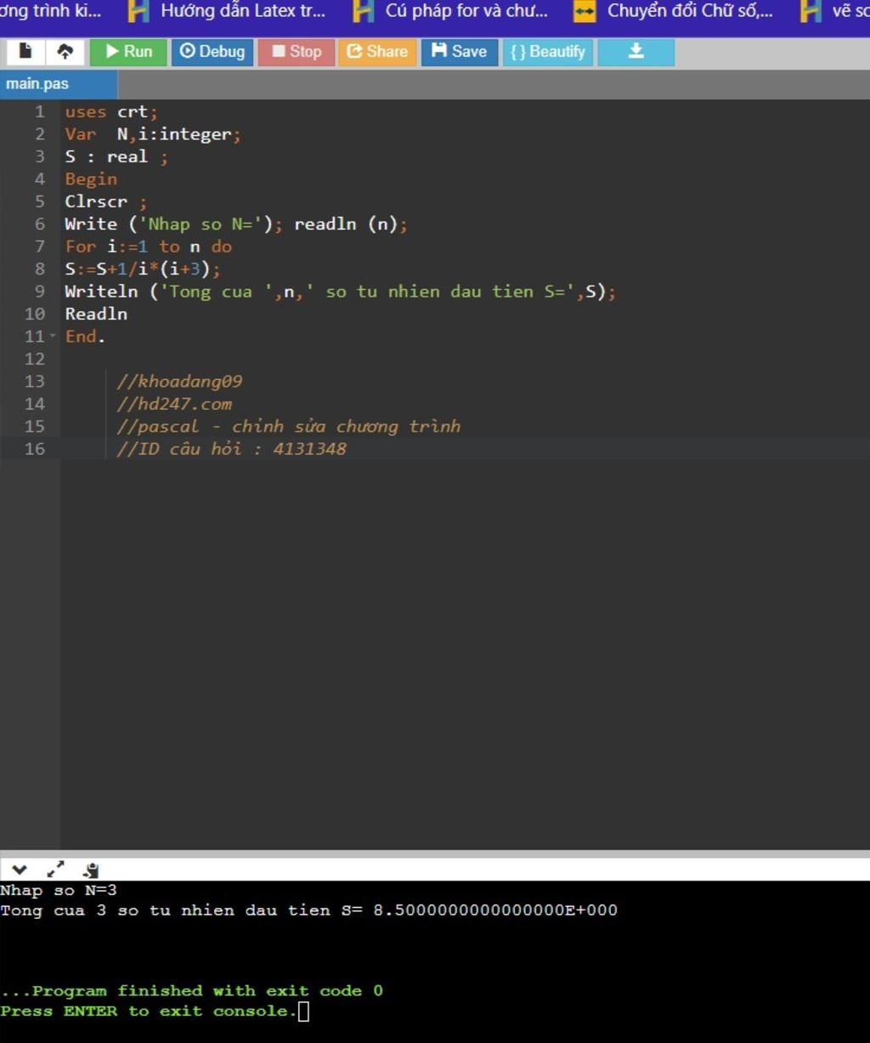
Task: Share the code via Share button
Action: (377, 52)
